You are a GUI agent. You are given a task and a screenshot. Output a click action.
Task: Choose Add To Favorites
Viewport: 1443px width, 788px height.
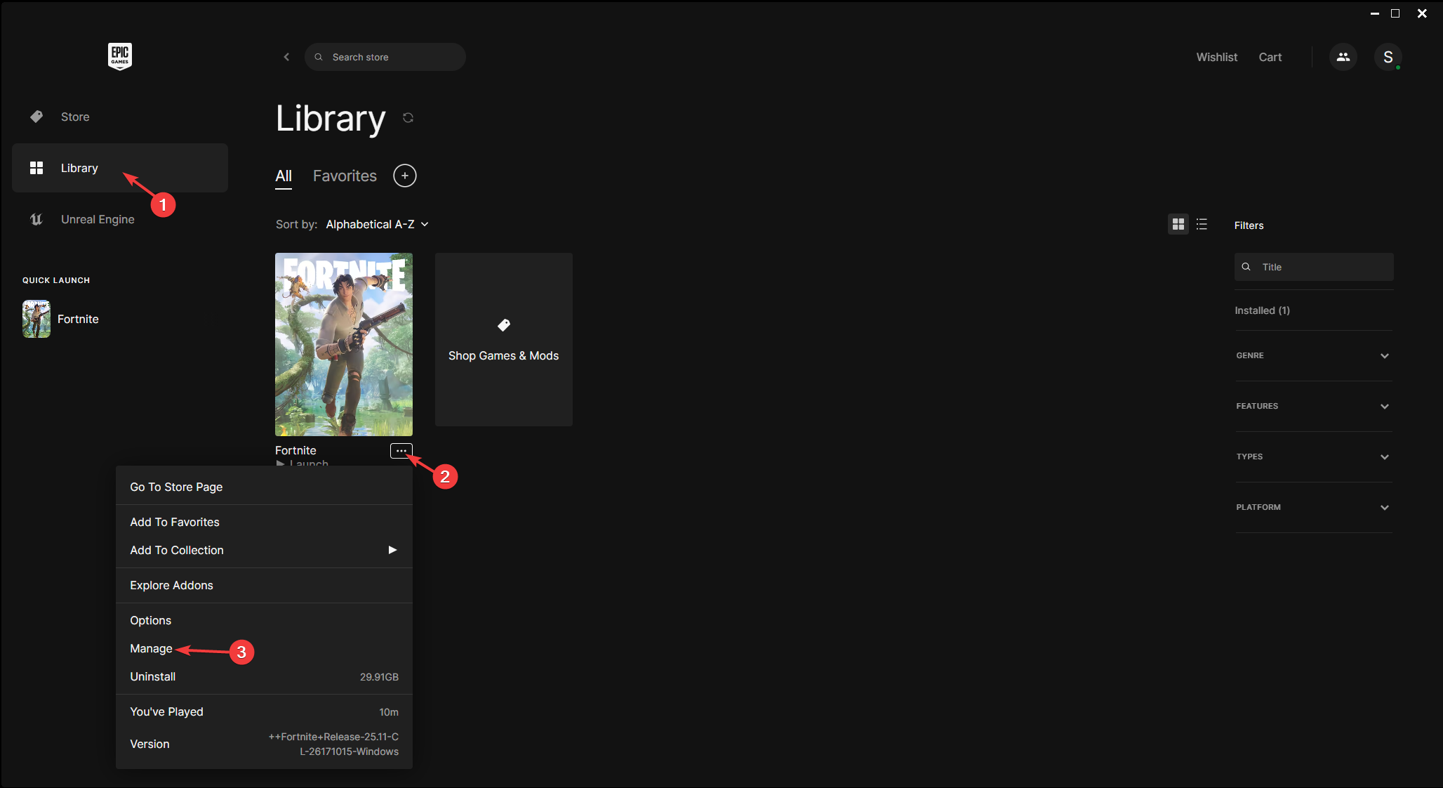coord(264,522)
